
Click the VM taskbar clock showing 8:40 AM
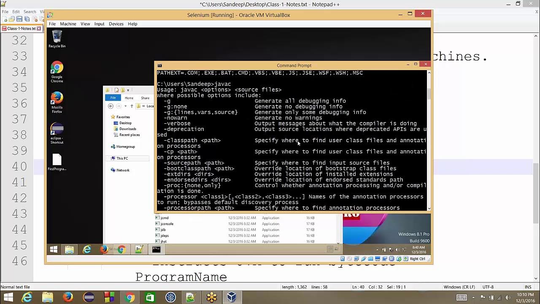tap(418, 250)
